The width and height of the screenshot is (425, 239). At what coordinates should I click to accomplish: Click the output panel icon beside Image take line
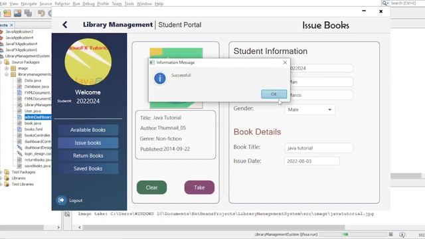point(67,214)
